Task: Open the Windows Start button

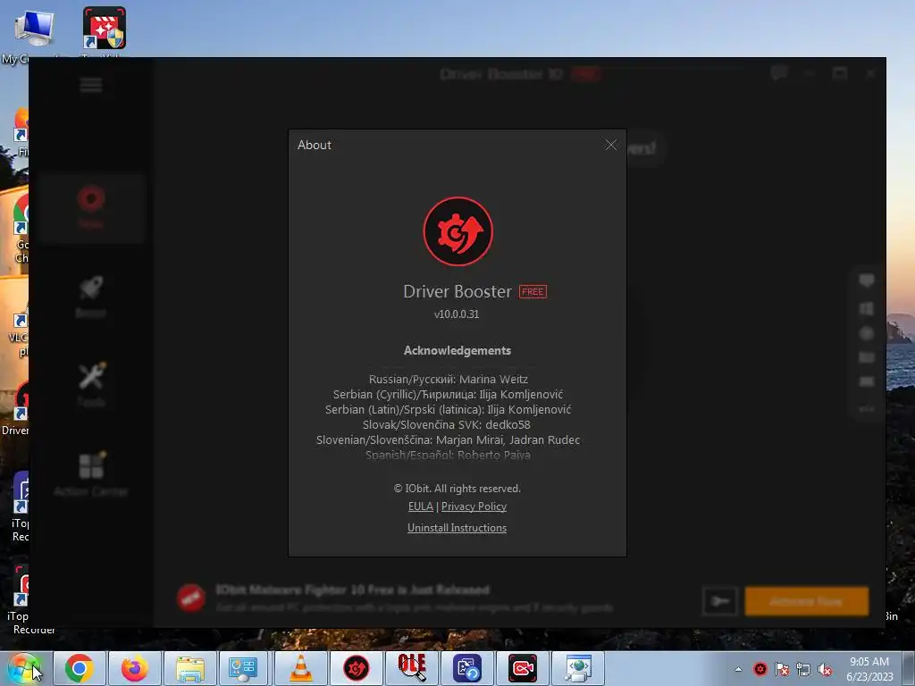Action: (23, 668)
